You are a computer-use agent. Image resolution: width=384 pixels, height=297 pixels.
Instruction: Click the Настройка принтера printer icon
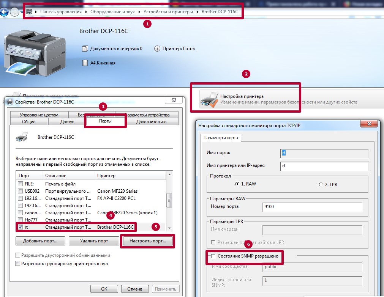[209, 99]
